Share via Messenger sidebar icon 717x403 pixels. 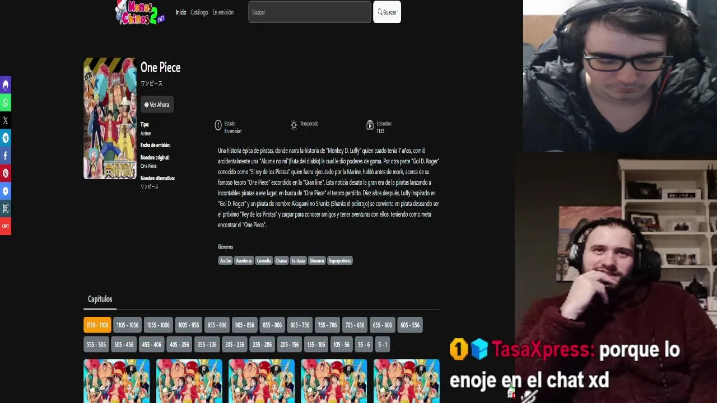click(x=6, y=191)
